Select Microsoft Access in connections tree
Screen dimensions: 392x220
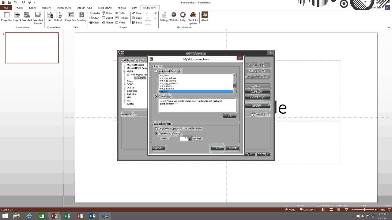pos(135,65)
